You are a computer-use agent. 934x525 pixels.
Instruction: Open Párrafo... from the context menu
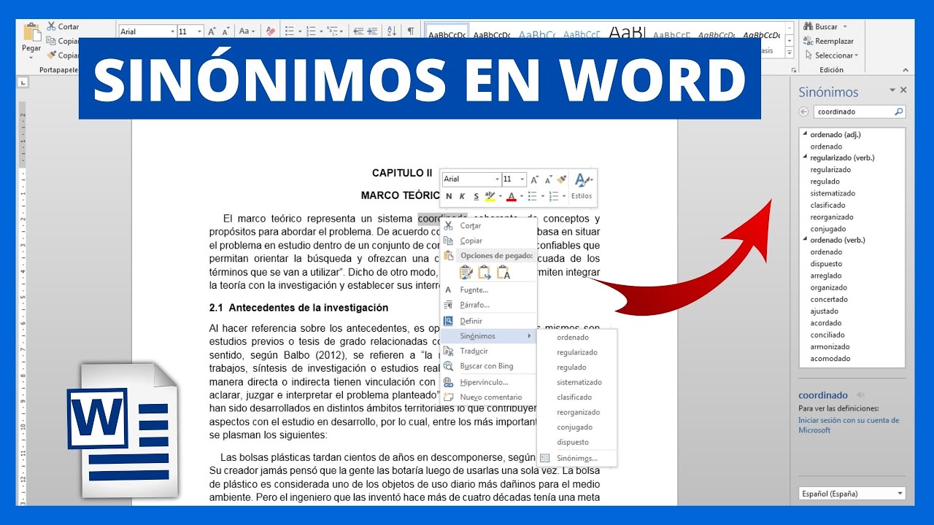click(x=489, y=305)
